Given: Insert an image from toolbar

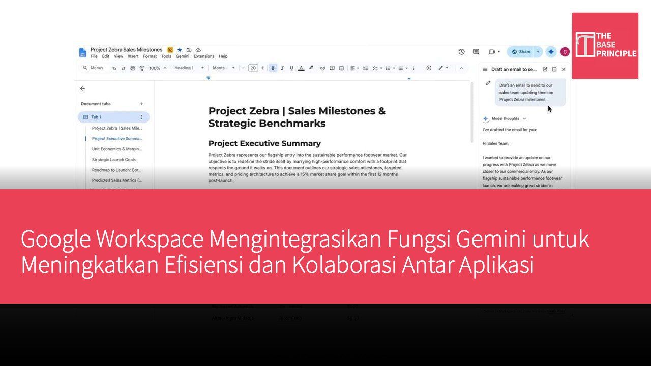Looking at the screenshot, I should tap(341, 68).
